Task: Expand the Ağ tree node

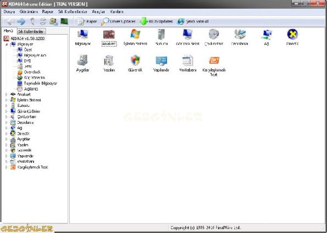Action: pos(7,128)
